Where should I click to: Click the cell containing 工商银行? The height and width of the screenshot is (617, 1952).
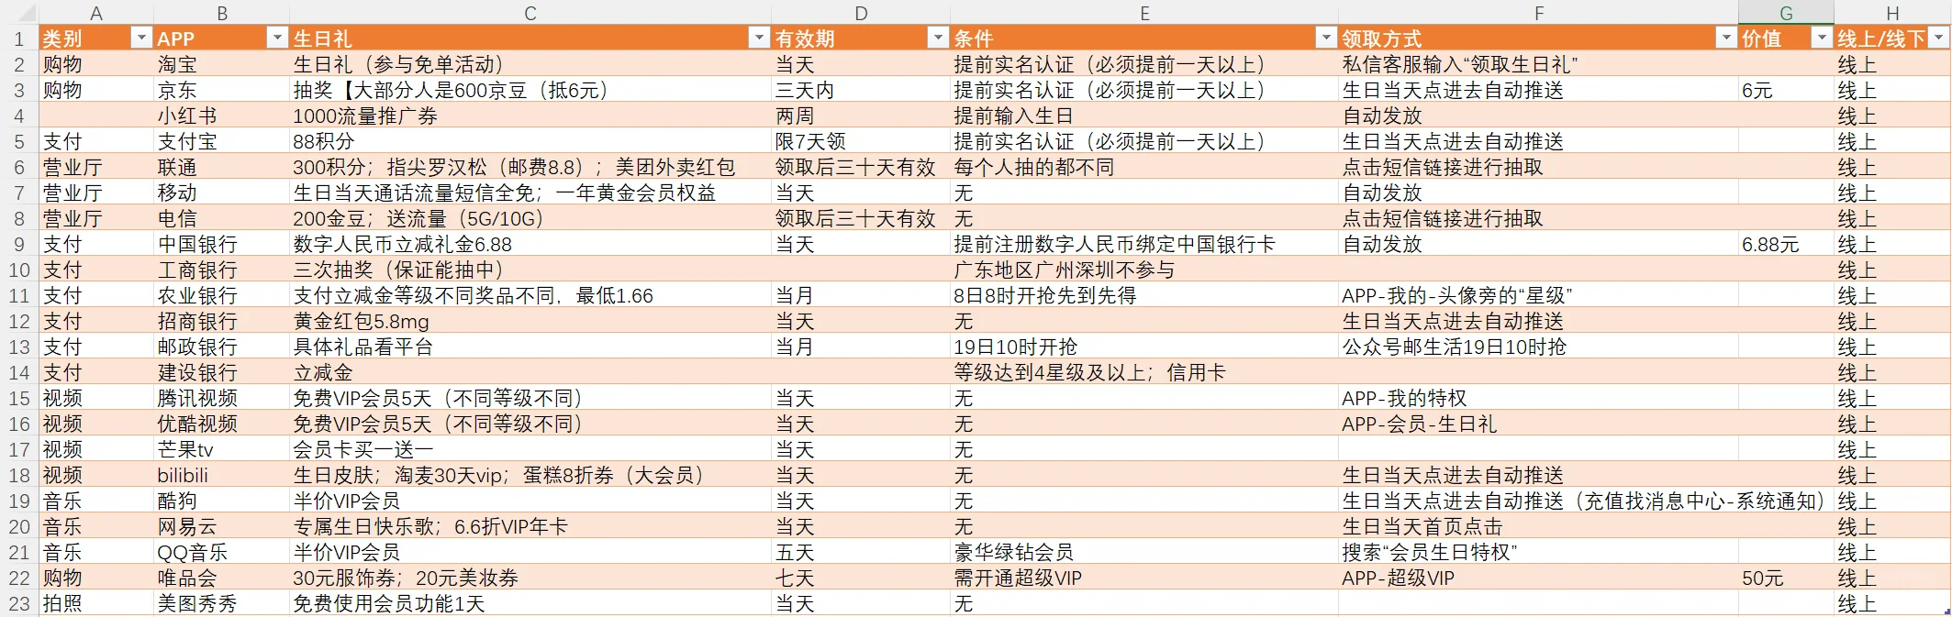point(221,270)
